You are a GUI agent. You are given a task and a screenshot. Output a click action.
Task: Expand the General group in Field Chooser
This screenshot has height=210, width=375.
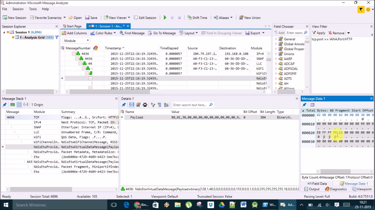pyautogui.click(x=276, y=39)
